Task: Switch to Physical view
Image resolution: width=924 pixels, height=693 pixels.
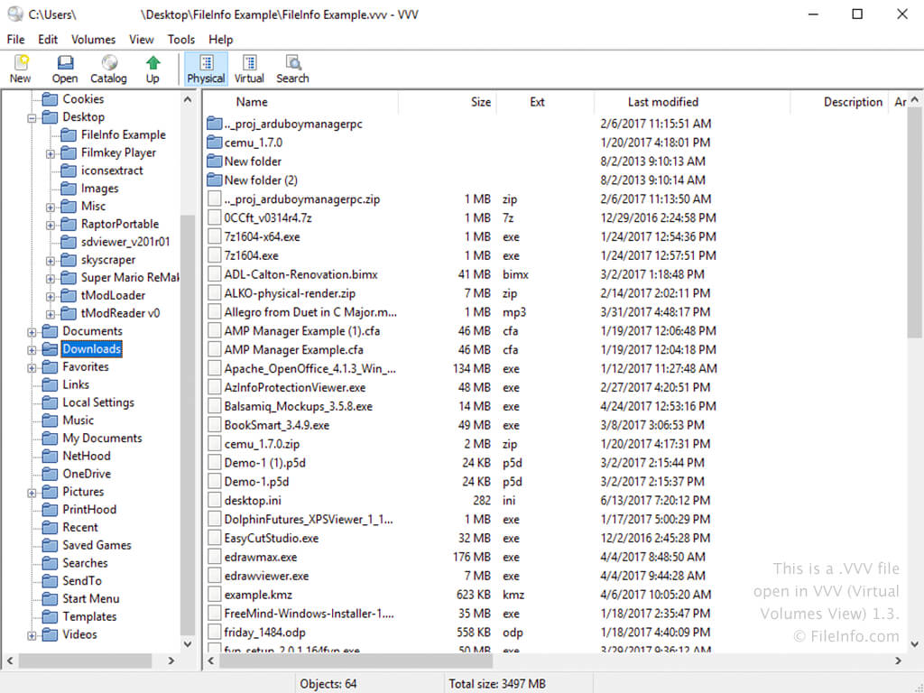Action: 206,69
